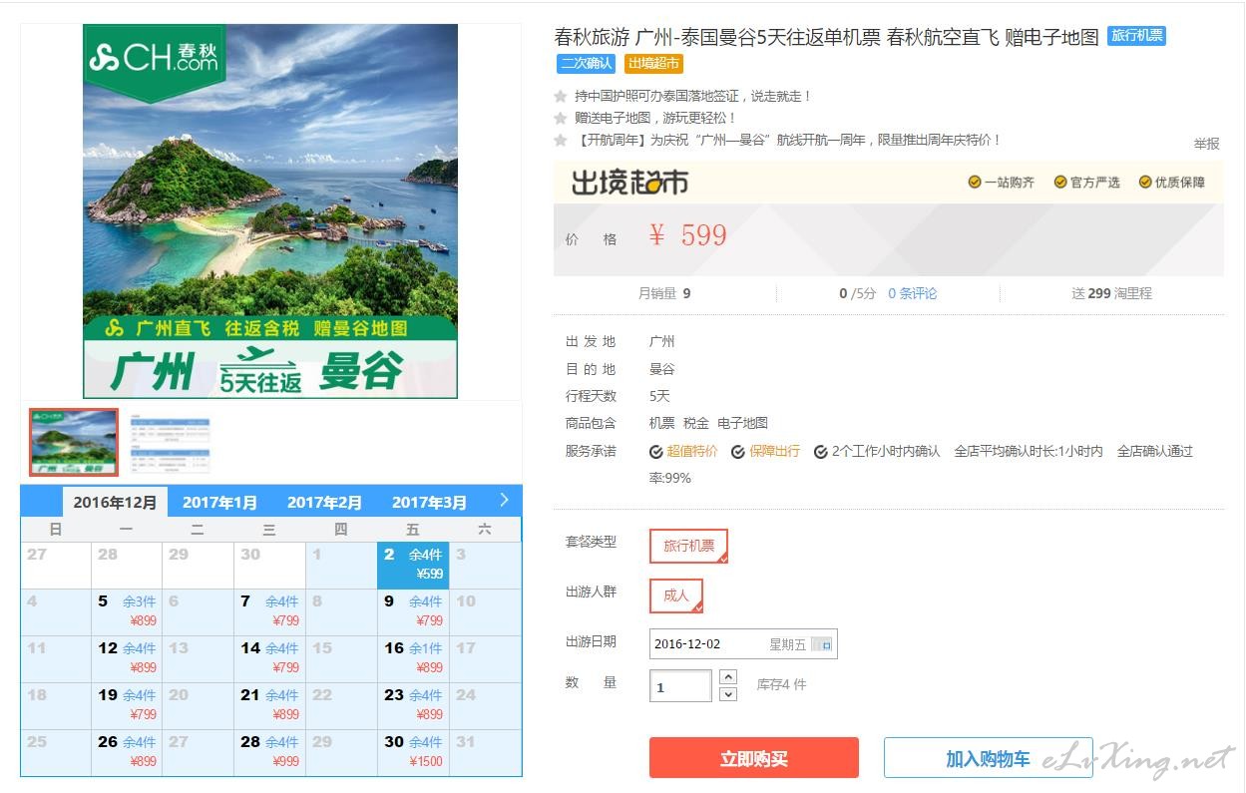Focus the 数量 quantity input box
The height and width of the screenshot is (793, 1246).
point(680,686)
